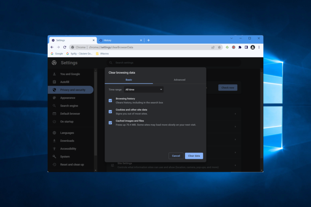This screenshot has width=311, height=207.
Task: Switch to the Basic tab in dialog
Action: [x=129, y=80]
